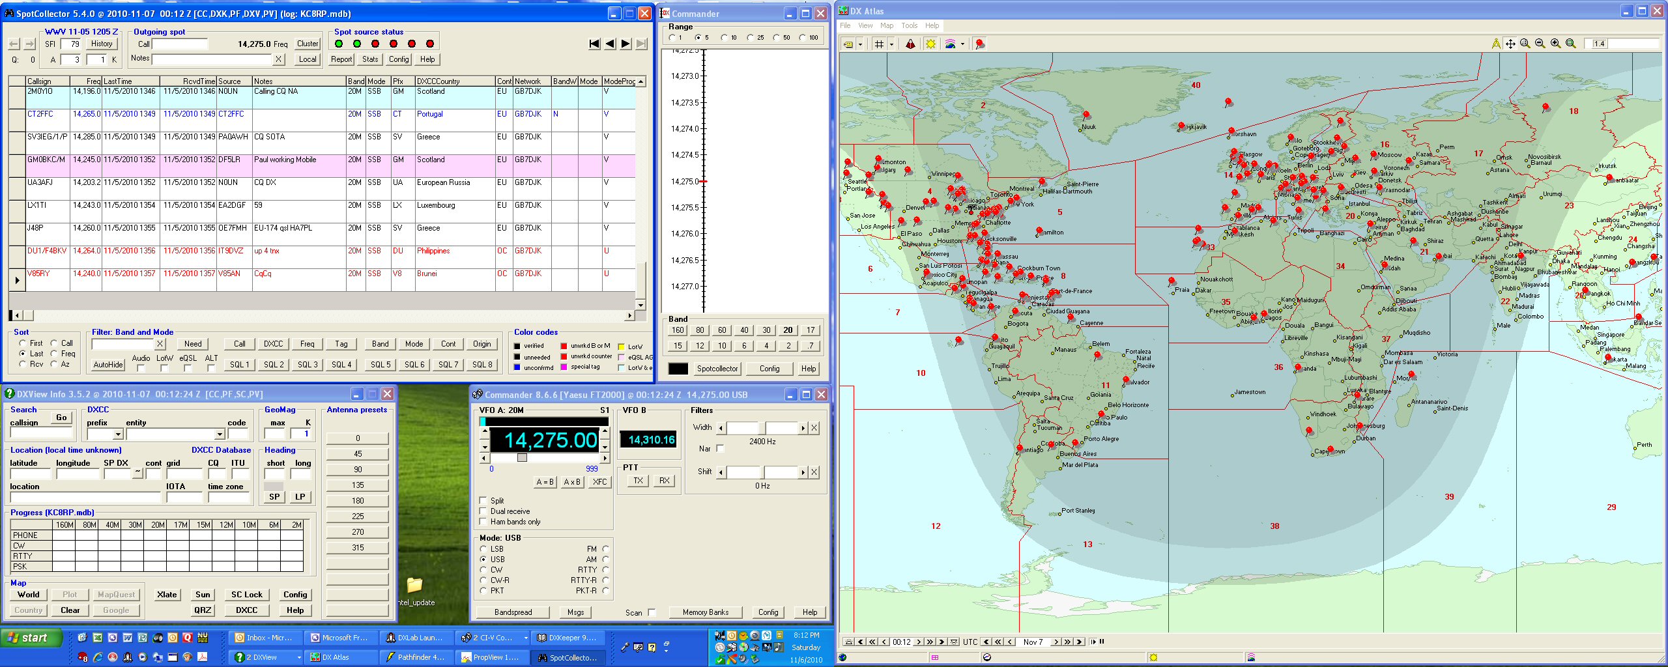Switch to PropView taskbar button
1668x667 pixels.
click(493, 657)
